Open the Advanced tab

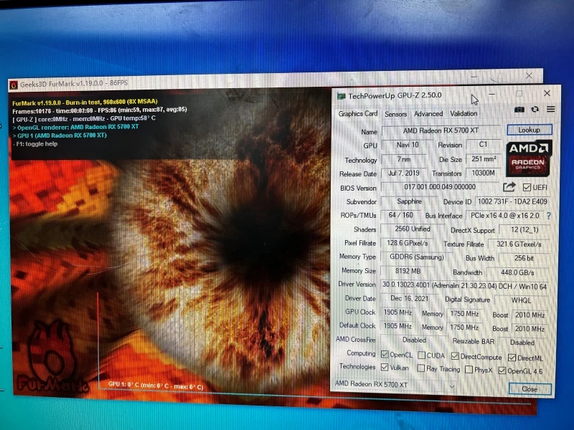click(x=428, y=114)
